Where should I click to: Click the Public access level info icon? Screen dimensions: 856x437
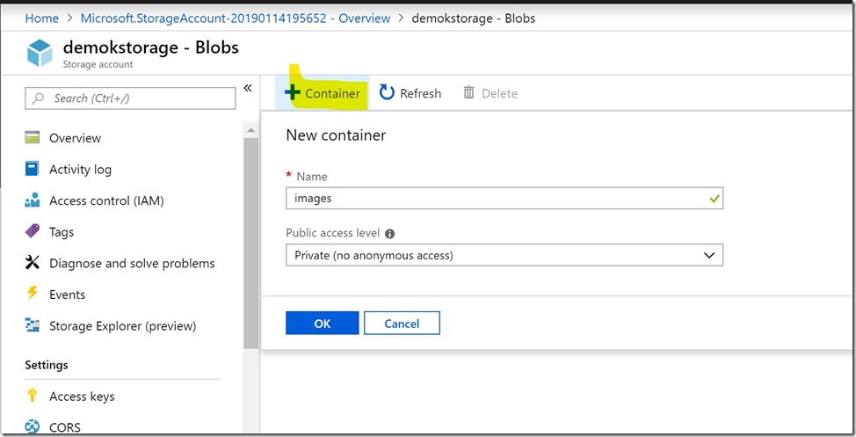(390, 234)
